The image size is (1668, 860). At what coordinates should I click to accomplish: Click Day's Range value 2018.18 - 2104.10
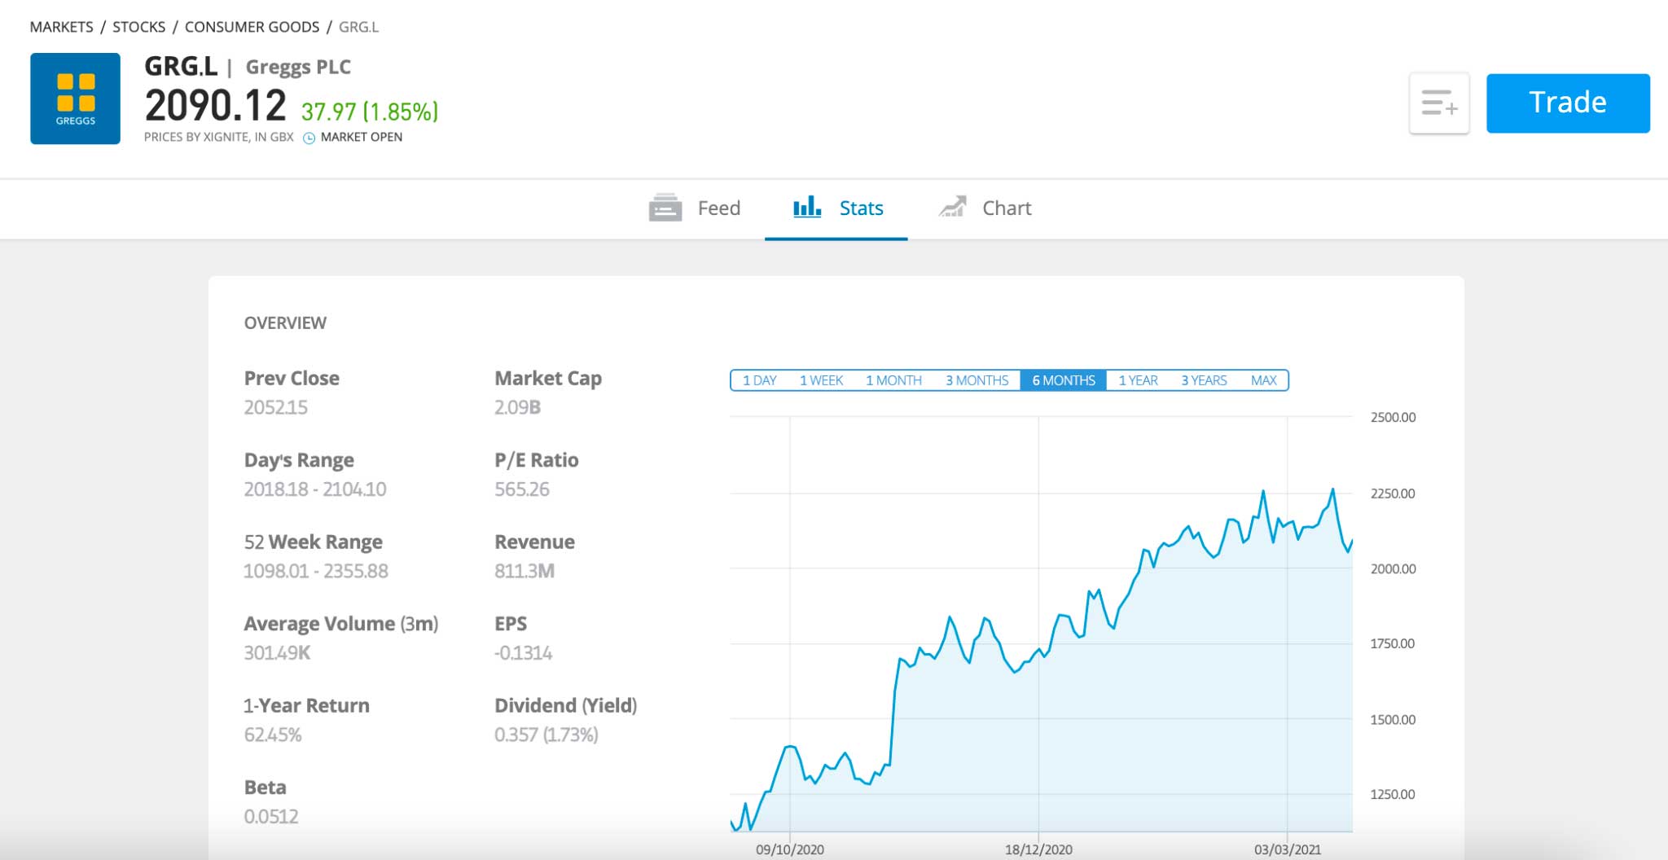[x=315, y=489]
